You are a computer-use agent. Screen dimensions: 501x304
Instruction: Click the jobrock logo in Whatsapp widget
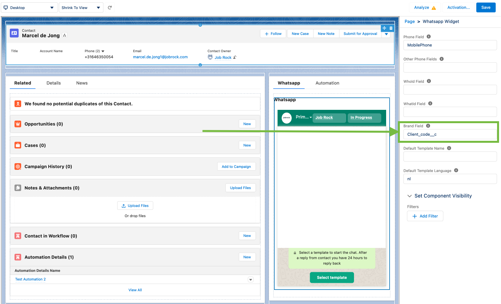coord(287,118)
